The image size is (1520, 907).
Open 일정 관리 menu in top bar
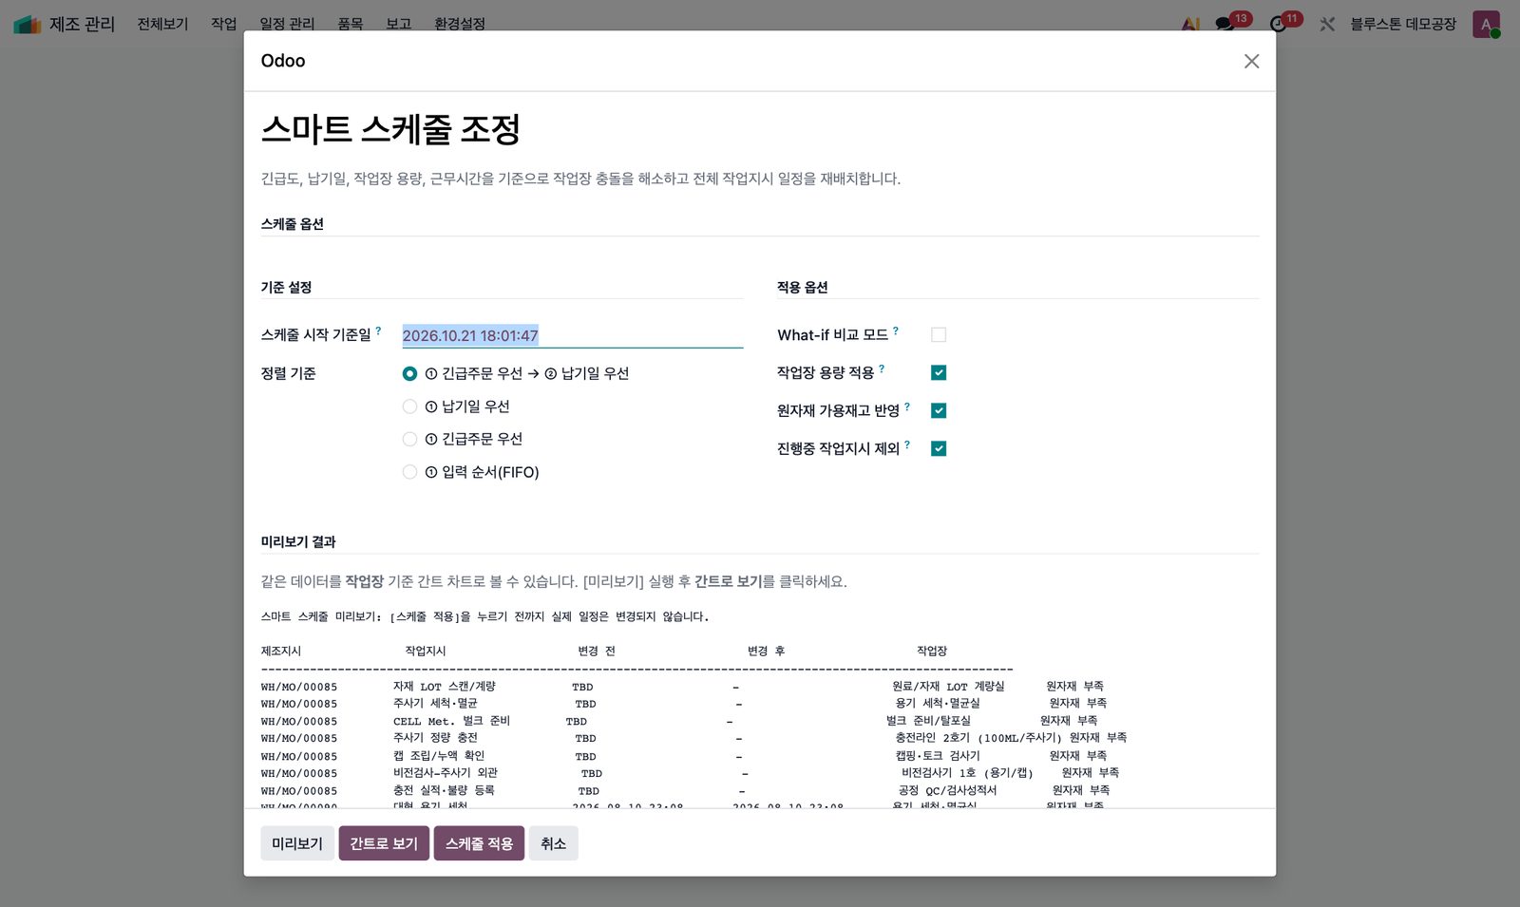point(287,24)
